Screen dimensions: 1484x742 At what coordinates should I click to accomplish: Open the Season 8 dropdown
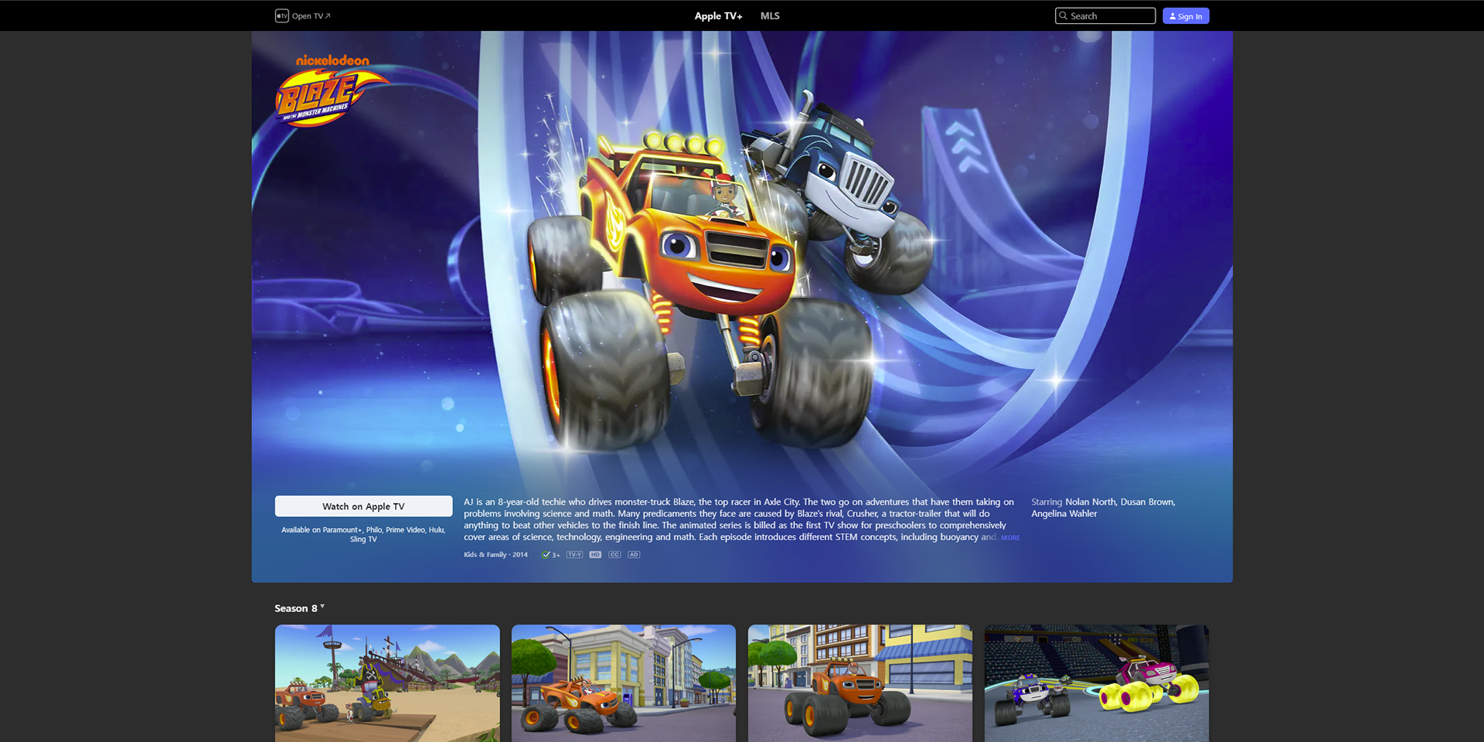pos(299,608)
